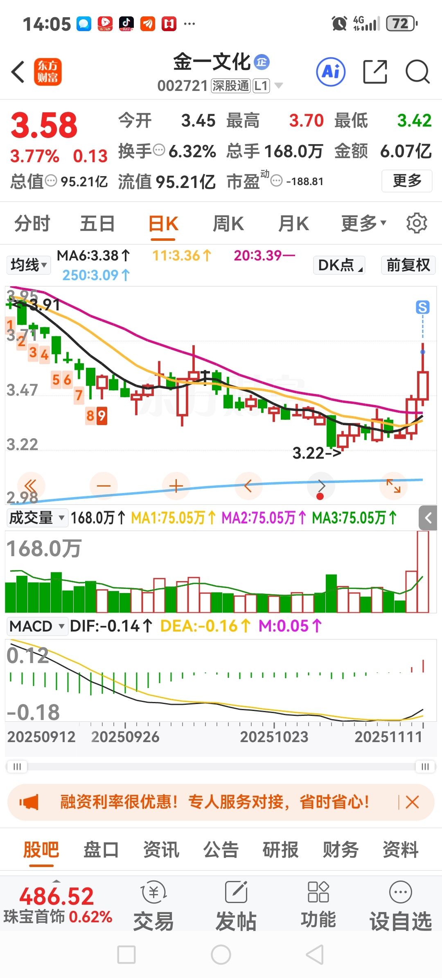Open chart settings gear icon
This screenshot has height=978, width=442.
417,223
